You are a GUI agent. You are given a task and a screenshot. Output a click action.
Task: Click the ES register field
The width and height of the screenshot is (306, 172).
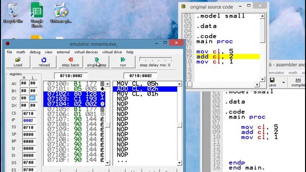click(29, 170)
